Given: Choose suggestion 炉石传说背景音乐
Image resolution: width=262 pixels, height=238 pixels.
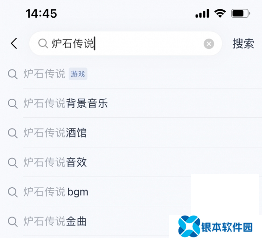Looking at the screenshot, I should pyautogui.click(x=131, y=103).
